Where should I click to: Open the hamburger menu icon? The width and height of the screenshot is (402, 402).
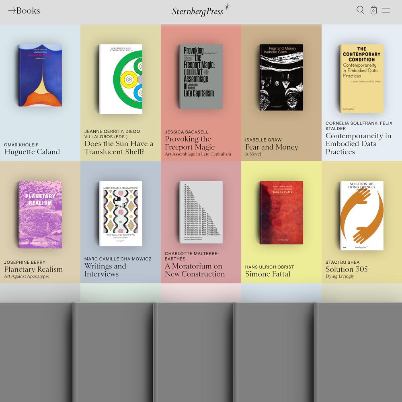pos(386,10)
